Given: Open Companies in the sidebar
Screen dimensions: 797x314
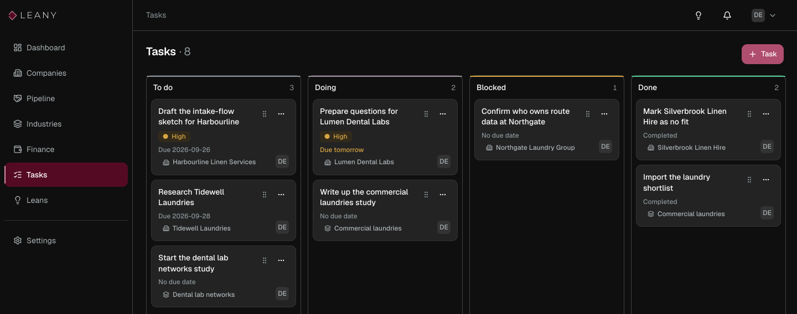Looking at the screenshot, I should point(66,73).
